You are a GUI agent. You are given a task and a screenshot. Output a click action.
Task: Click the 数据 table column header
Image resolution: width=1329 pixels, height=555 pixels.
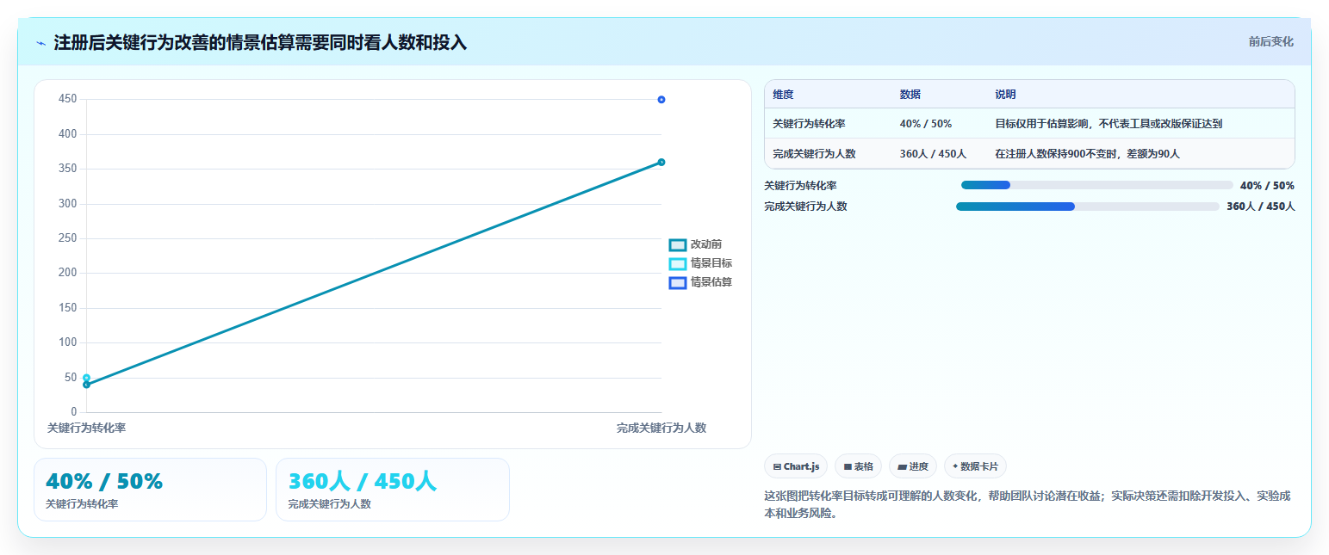pyautogui.click(x=910, y=94)
